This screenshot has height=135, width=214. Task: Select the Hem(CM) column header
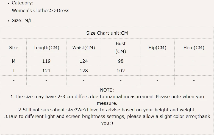click(194, 48)
